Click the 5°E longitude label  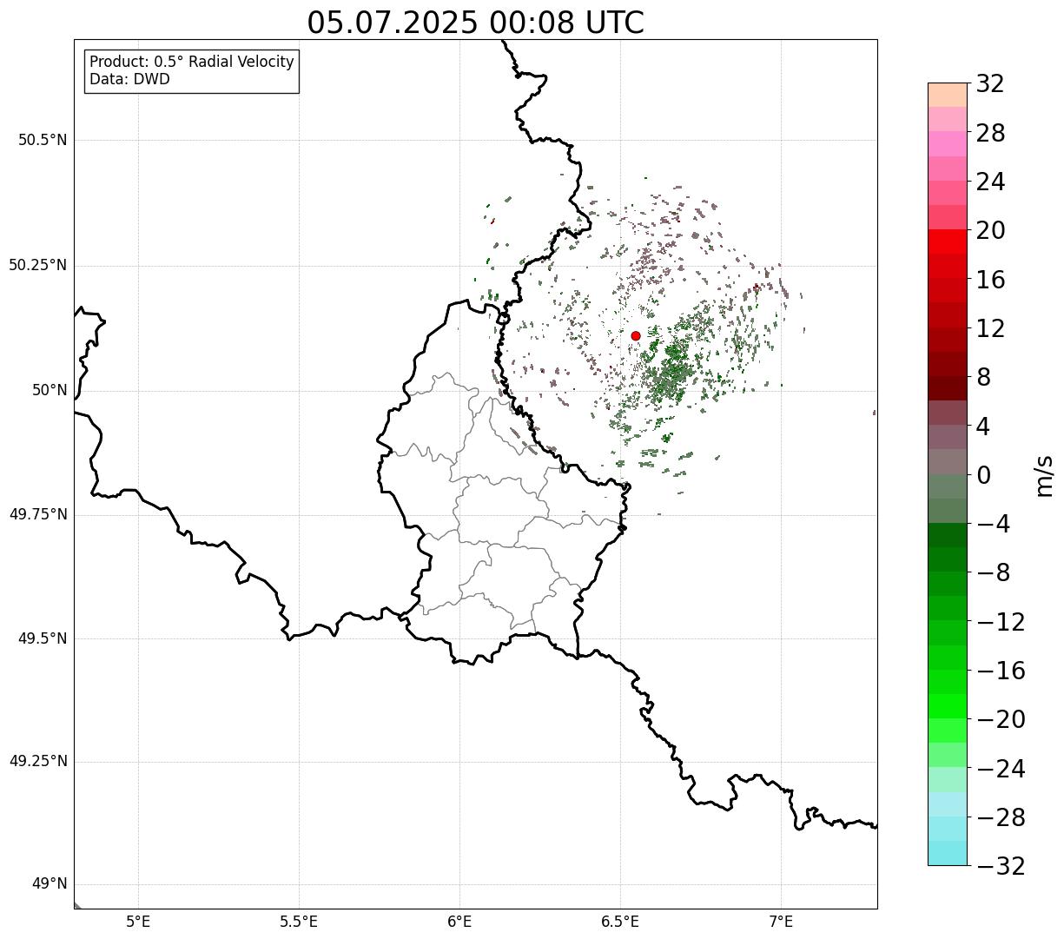tap(138, 922)
